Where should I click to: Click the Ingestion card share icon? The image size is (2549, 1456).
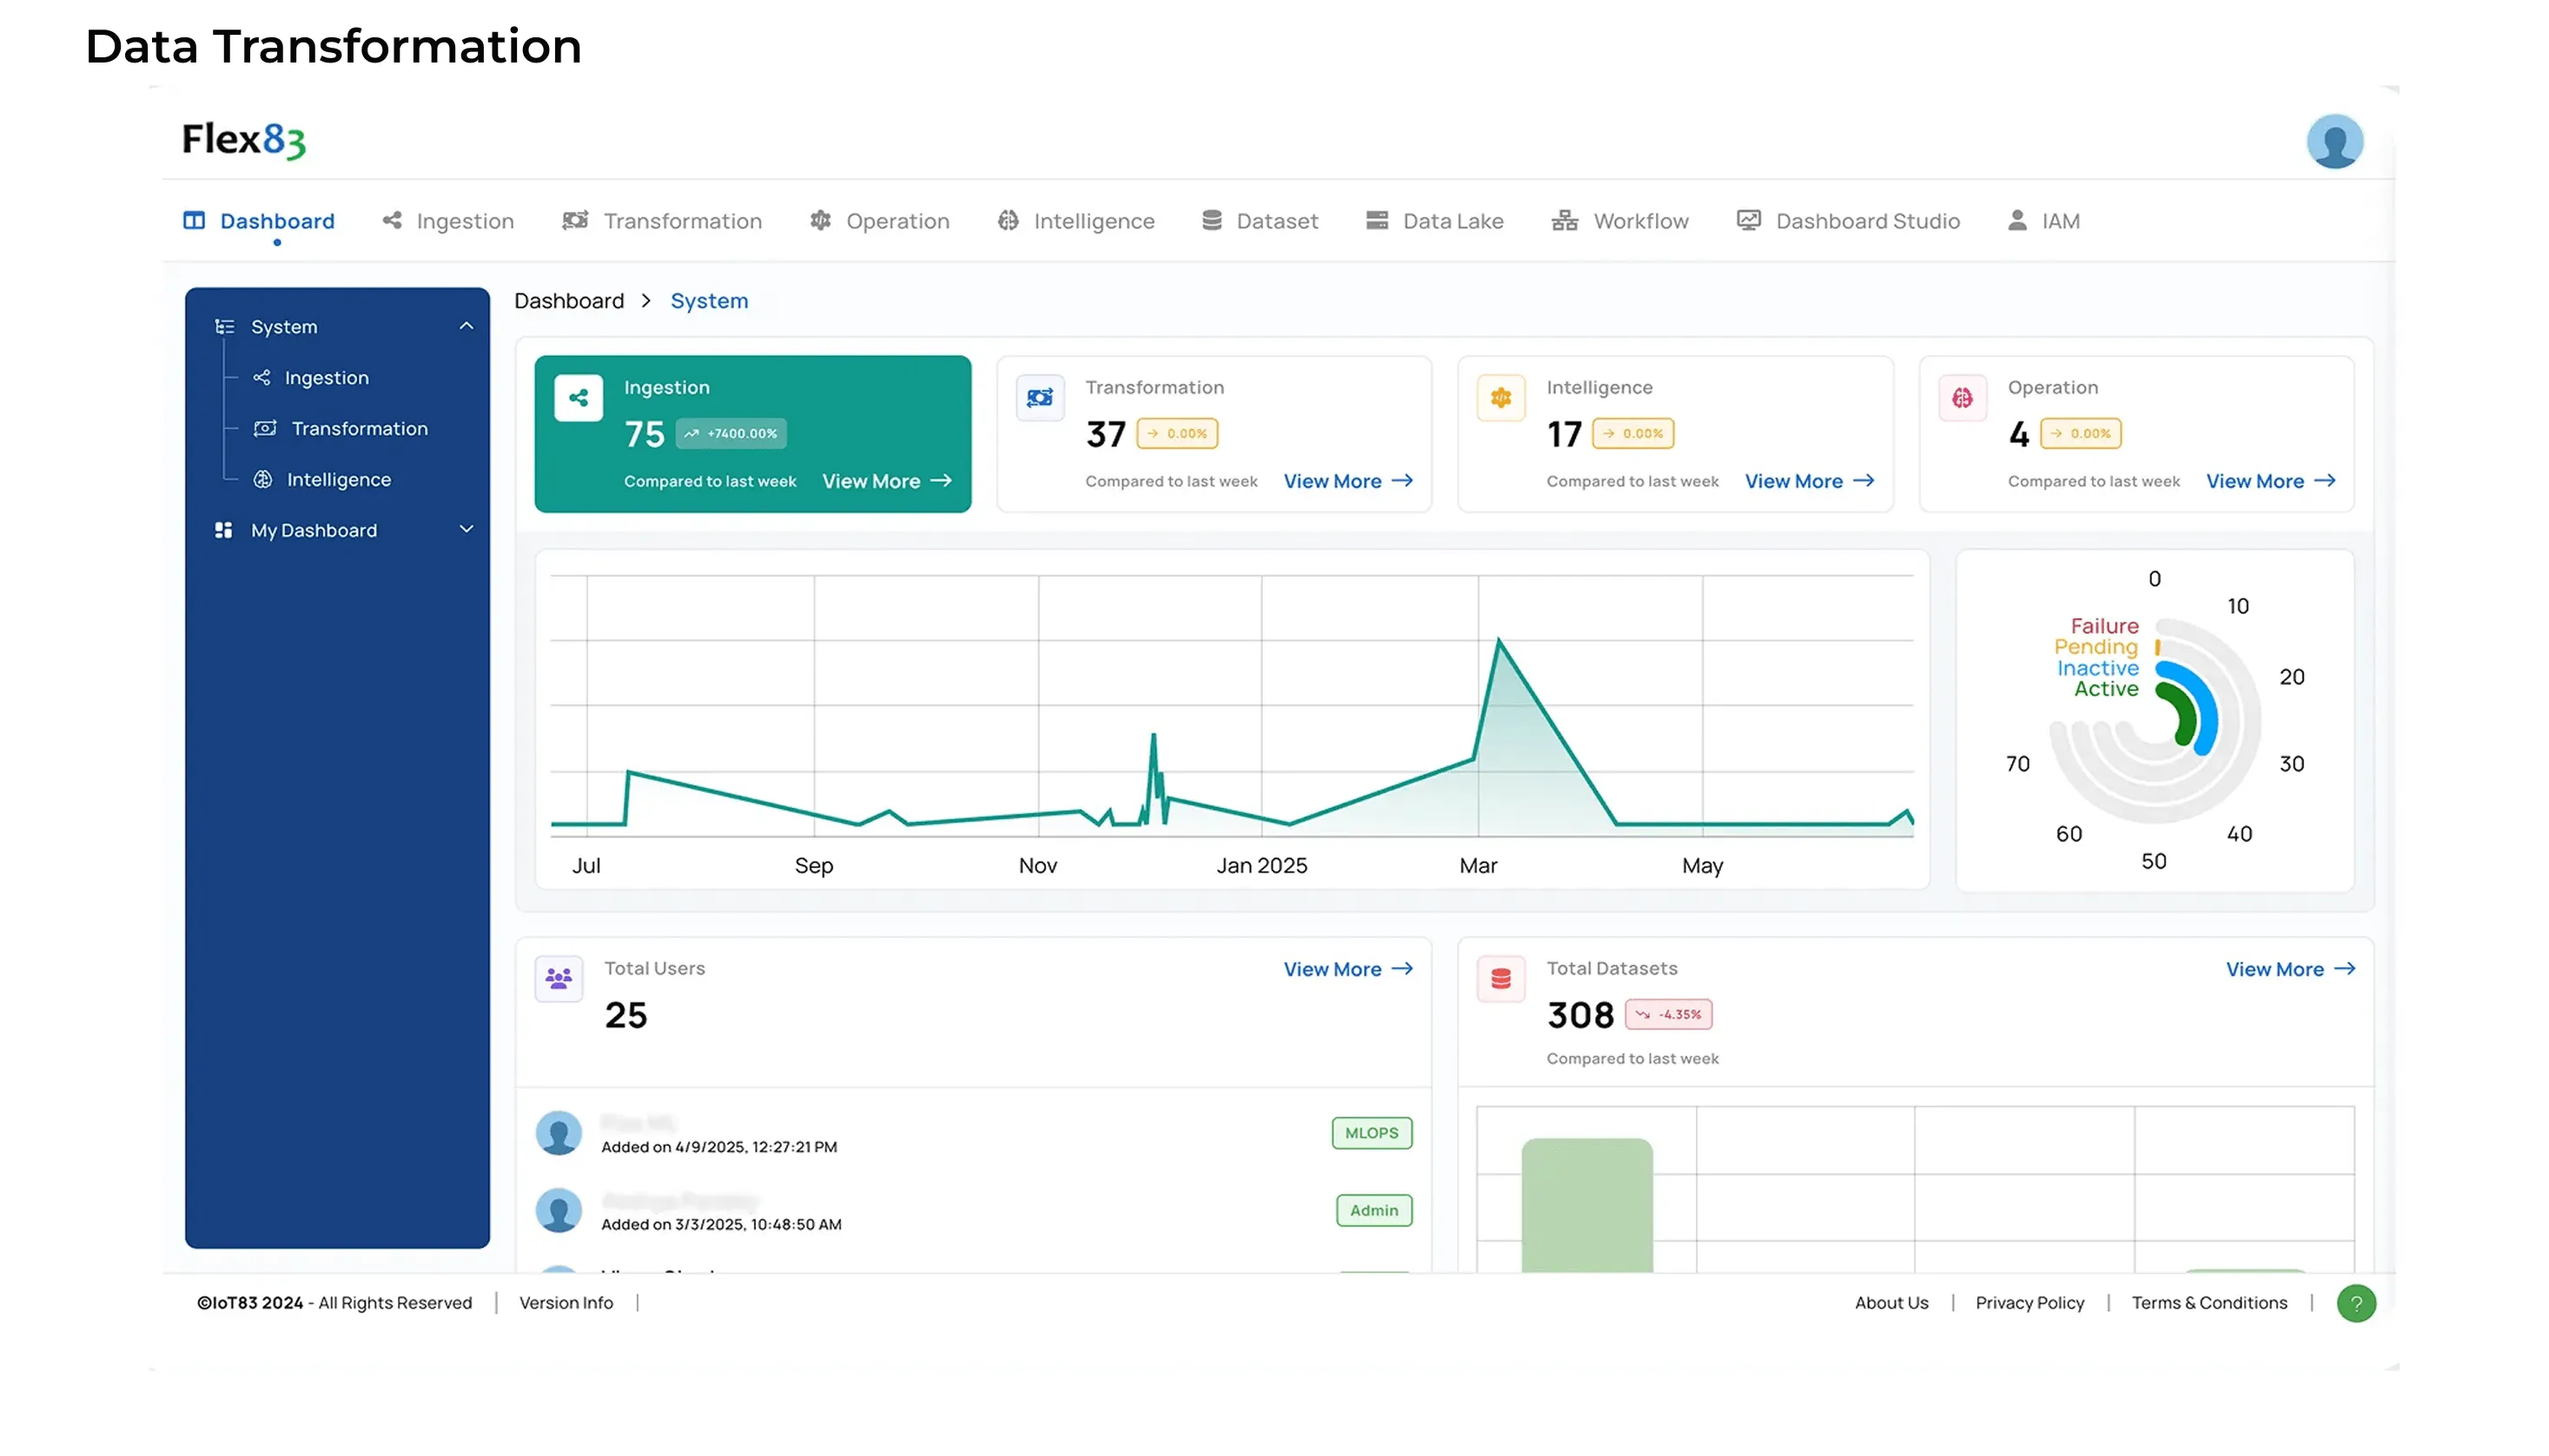579,398
